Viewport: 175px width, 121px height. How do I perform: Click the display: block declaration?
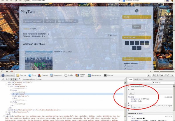(137, 108)
